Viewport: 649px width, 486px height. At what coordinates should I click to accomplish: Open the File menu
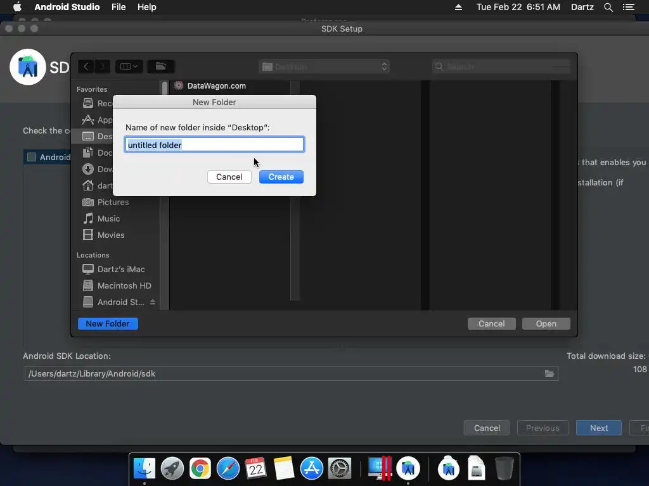tap(119, 7)
